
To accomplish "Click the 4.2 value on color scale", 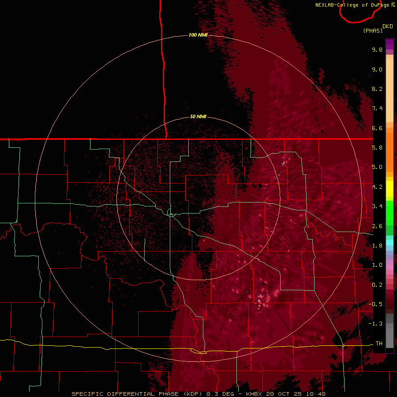I will tap(377, 187).
